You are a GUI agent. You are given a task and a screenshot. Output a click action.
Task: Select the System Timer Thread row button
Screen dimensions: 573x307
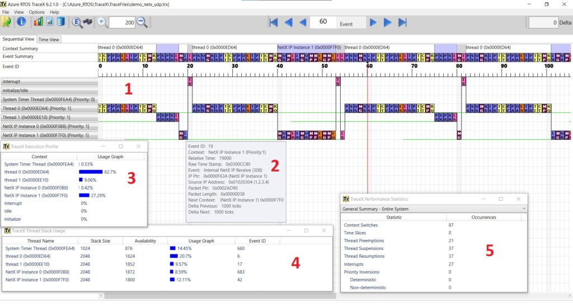pyautogui.click(x=49, y=100)
